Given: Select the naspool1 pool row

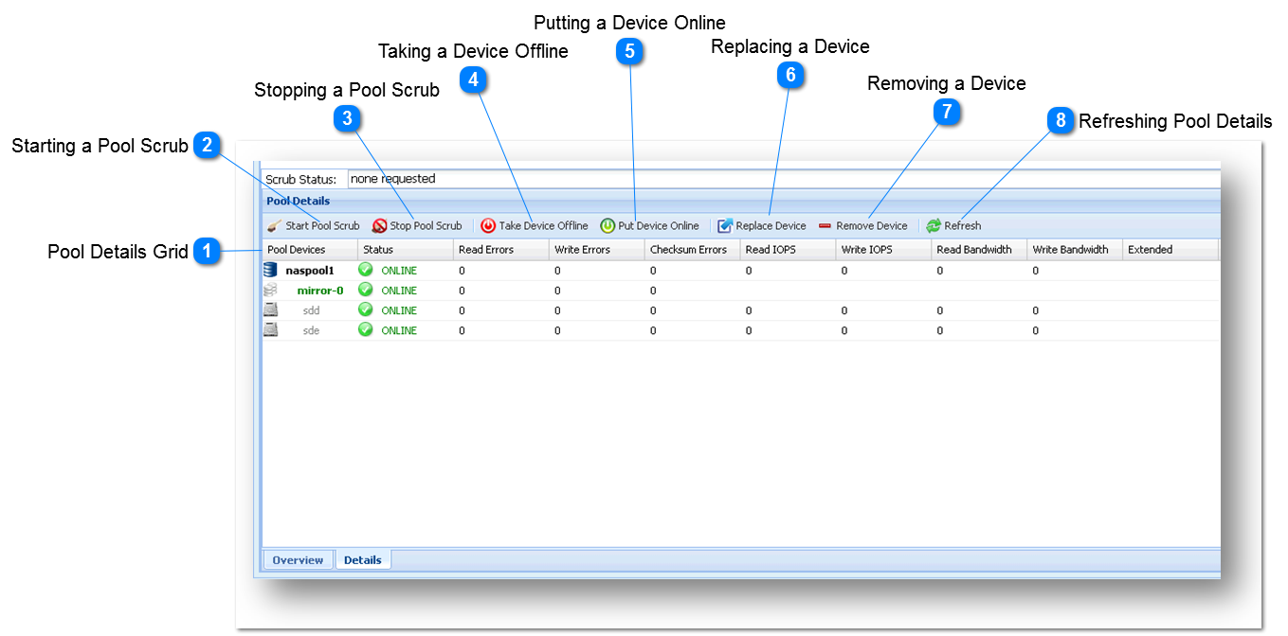Looking at the screenshot, I should coord(741,271).
